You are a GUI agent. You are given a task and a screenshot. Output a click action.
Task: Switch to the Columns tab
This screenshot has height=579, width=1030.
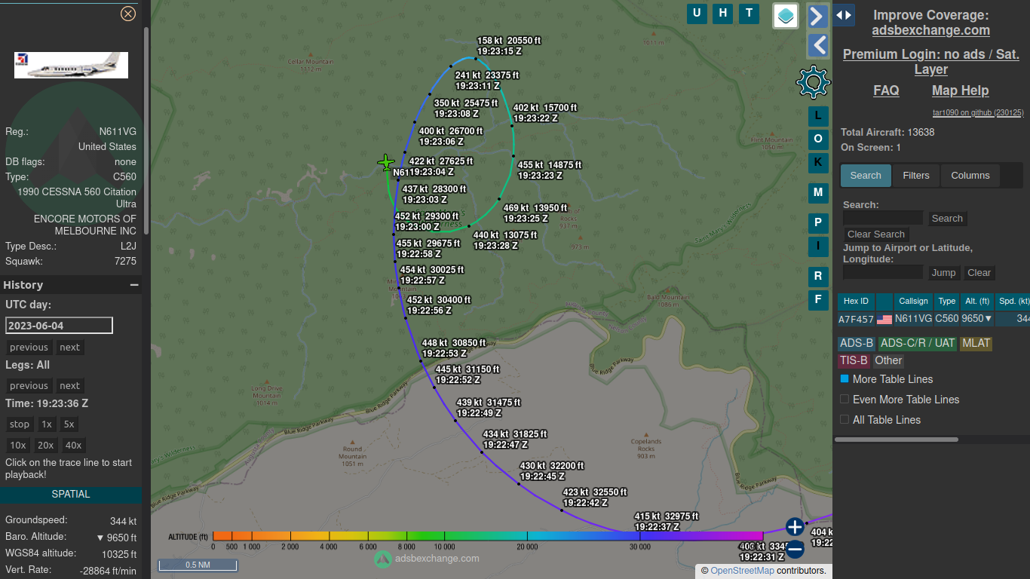click(970, 176)
